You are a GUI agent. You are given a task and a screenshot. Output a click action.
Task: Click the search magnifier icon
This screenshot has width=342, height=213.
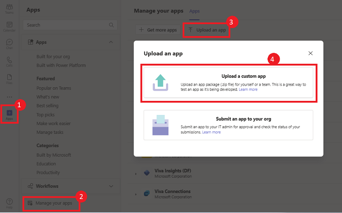point(111,25)
